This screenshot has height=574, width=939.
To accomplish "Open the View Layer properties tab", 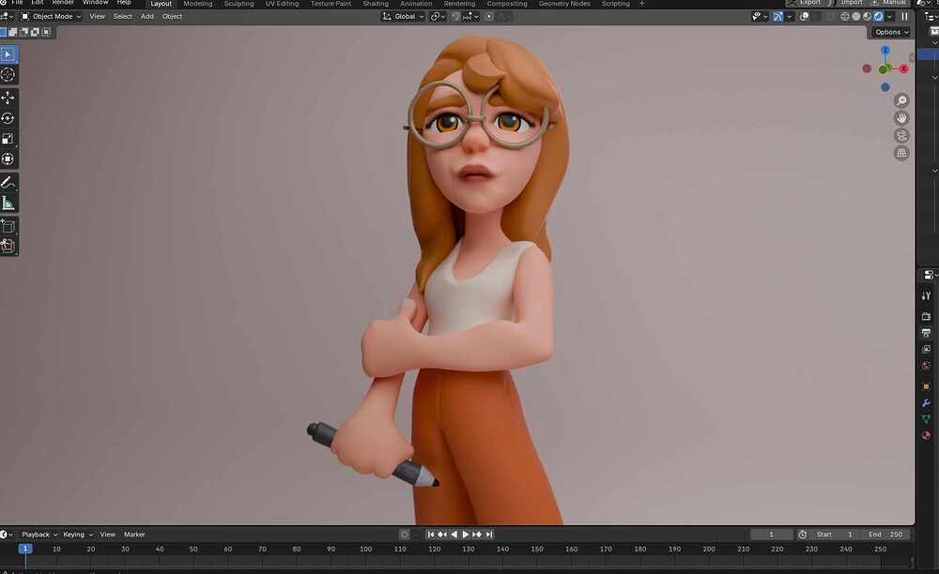I will pos(926,349).
